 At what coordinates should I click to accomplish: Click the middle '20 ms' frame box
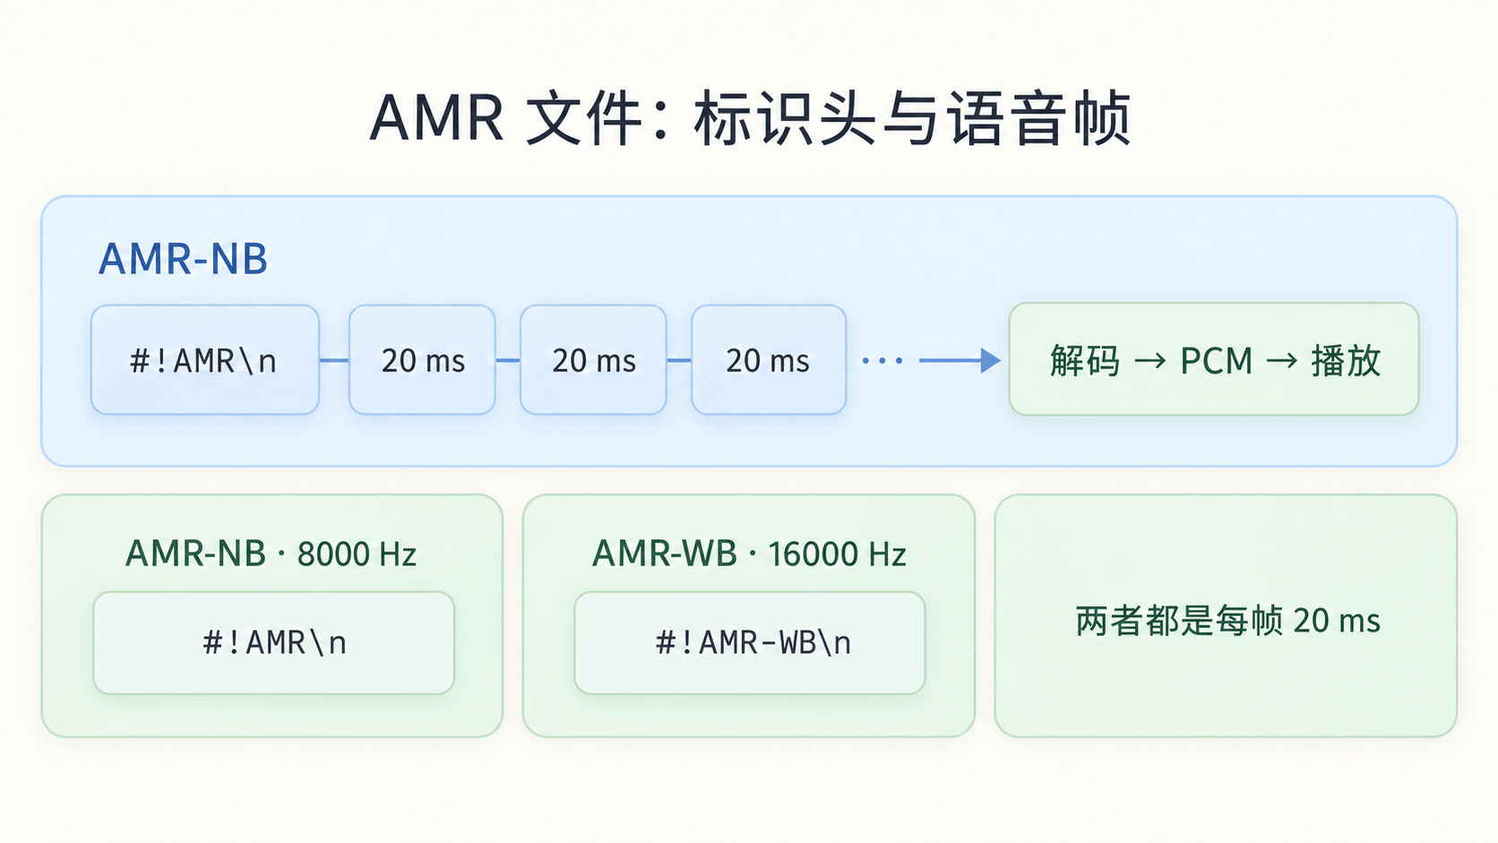click(x=593, y=360)
